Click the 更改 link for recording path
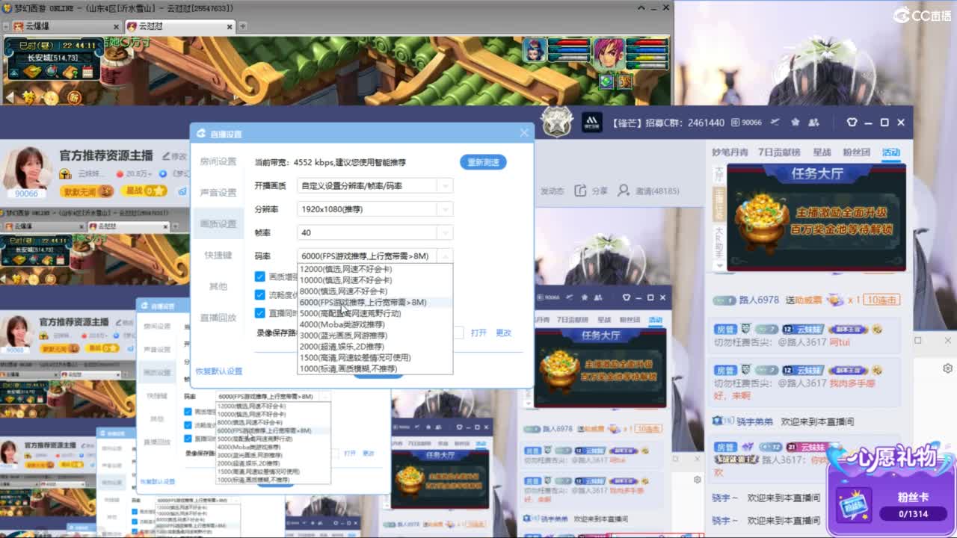The image size is (957, 538). point(504,333)
